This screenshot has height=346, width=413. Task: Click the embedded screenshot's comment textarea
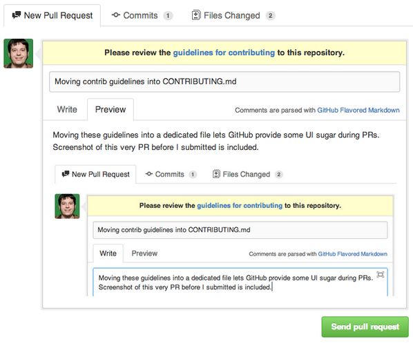[240, 282]
